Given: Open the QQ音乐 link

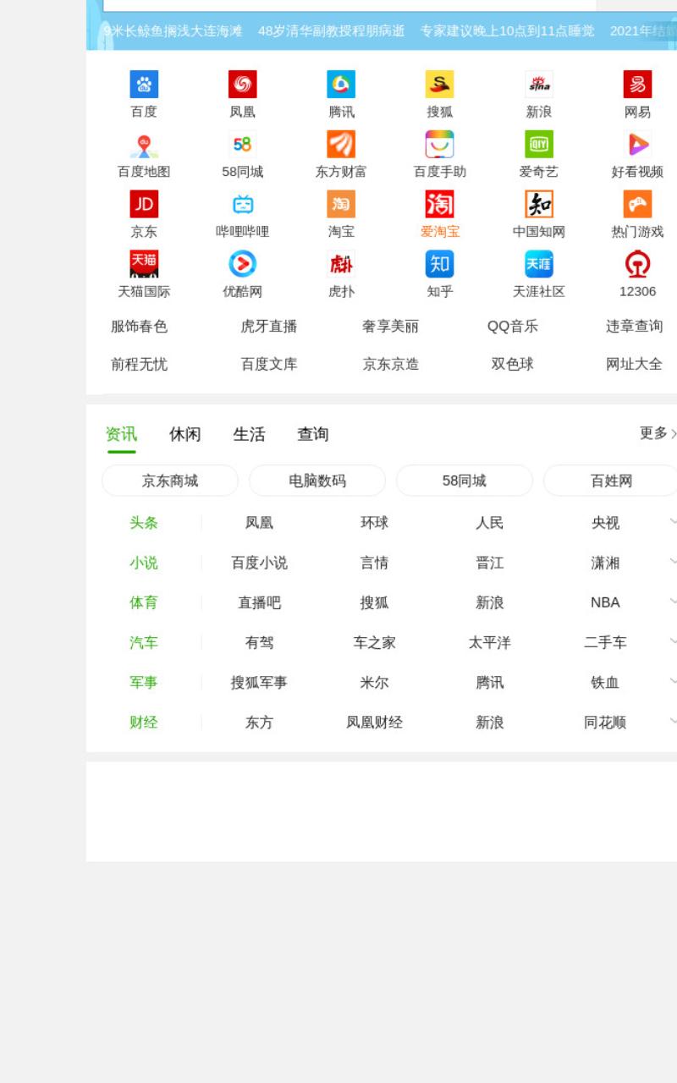Looking at the screenshot, I should tap(513, 327).
